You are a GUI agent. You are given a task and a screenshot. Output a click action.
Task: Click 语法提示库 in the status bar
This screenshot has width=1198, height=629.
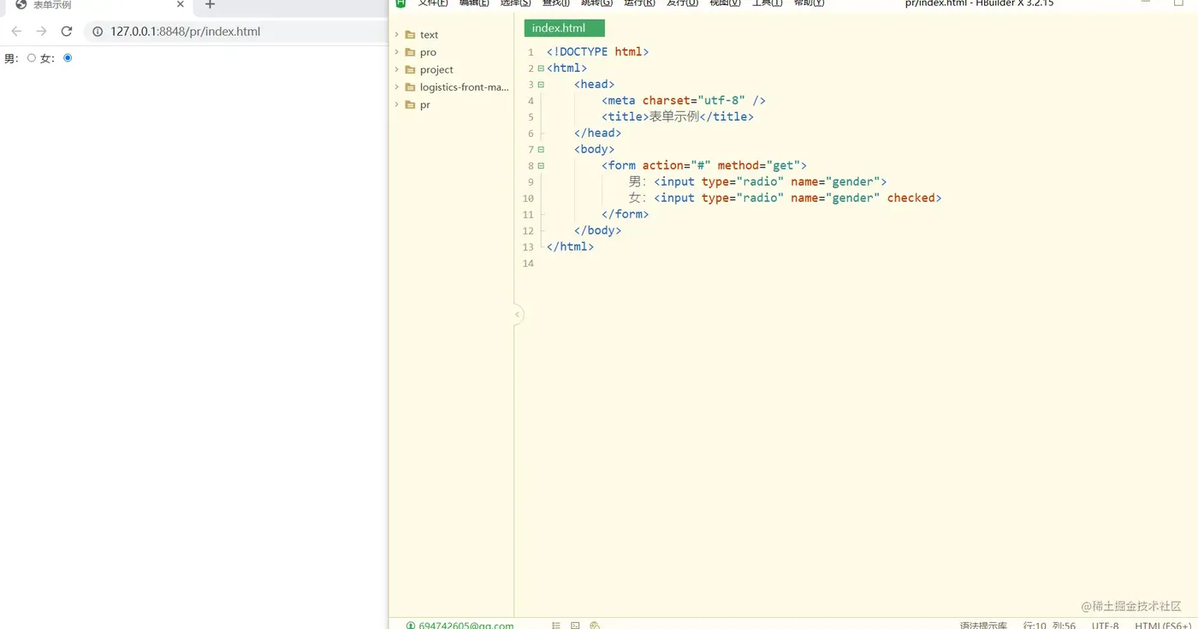pos(983,625)
